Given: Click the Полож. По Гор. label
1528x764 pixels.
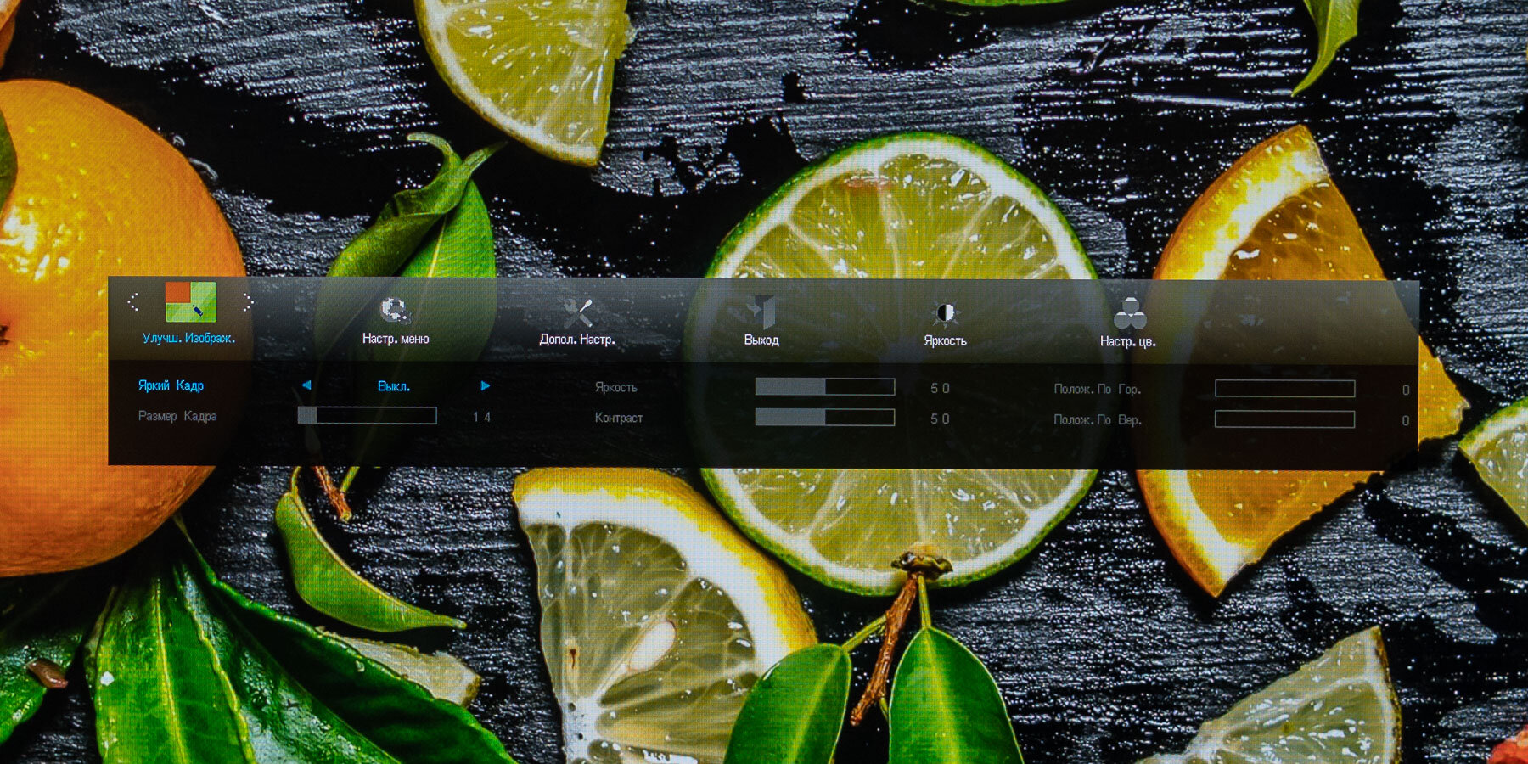Looking at the screenshot, I should tap(1097, 389).
